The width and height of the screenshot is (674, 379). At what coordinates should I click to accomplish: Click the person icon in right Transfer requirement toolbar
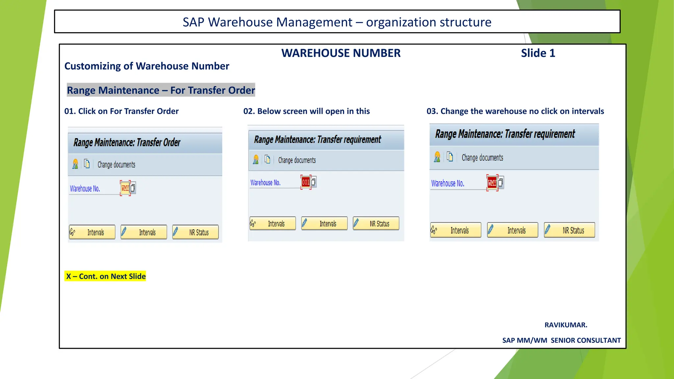(x=437, y=157)
